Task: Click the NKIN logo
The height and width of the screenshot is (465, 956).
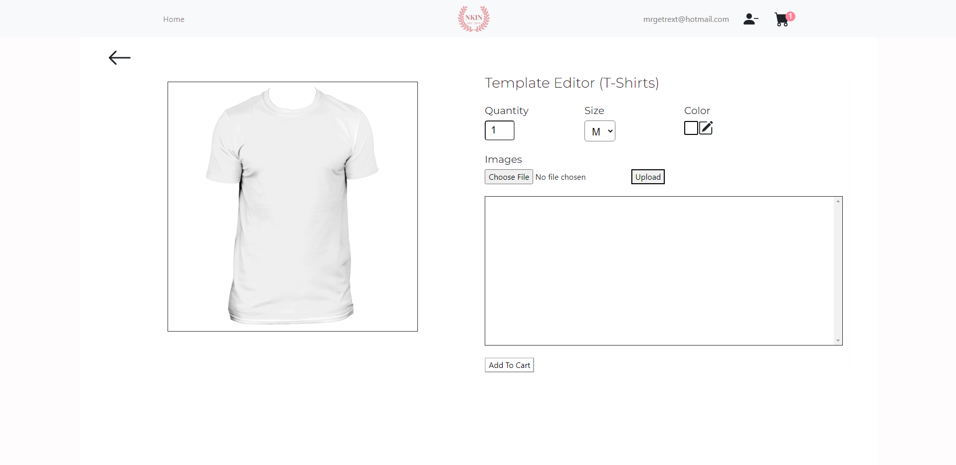Action: 474,18
